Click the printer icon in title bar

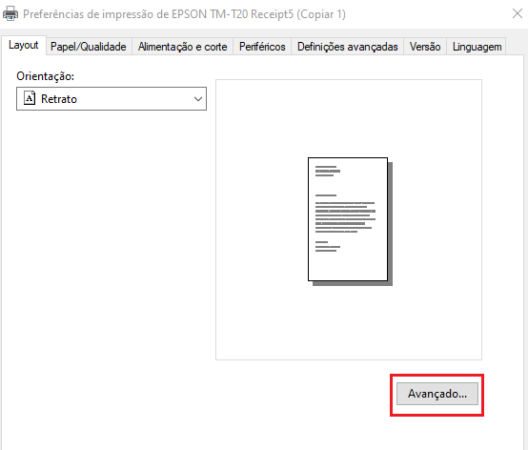(10, 13)
